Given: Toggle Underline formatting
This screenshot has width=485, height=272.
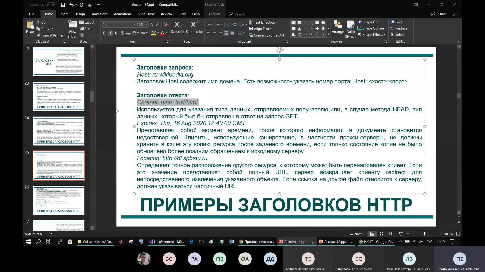Looking at the screenshot, I should click(116, 33).
